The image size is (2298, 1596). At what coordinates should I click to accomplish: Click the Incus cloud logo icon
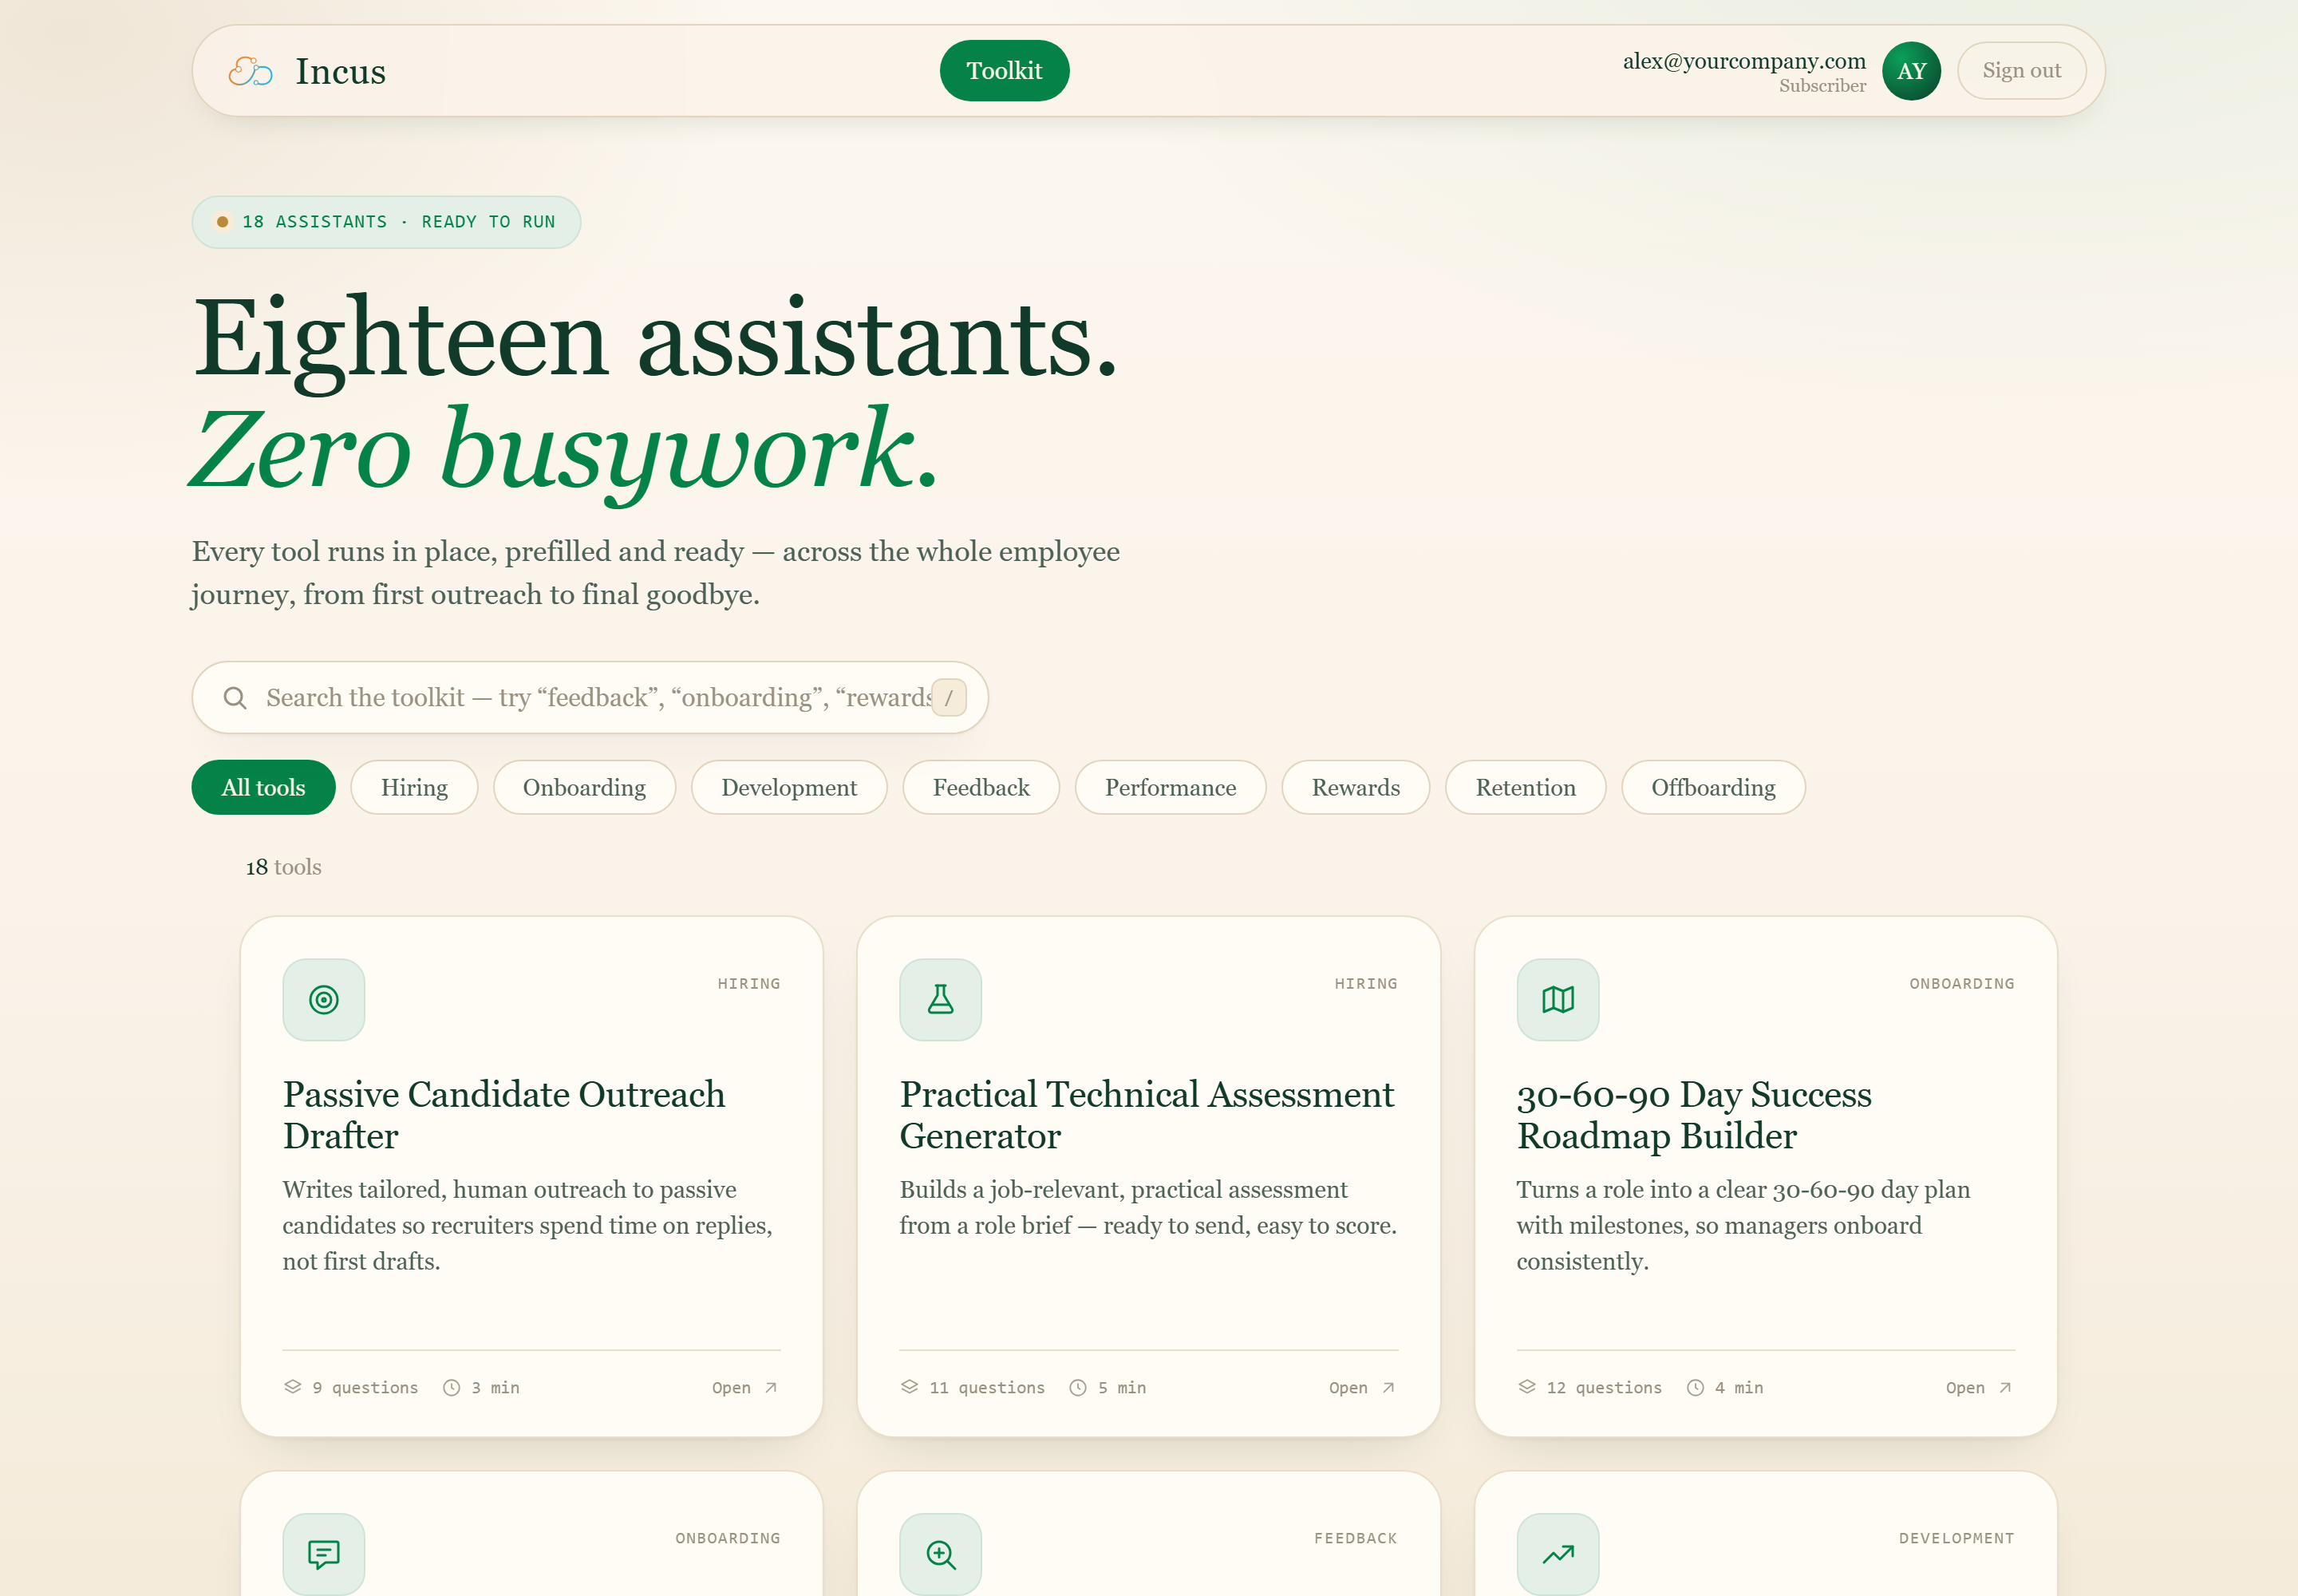pyautogui.click(x=250, y=71)
